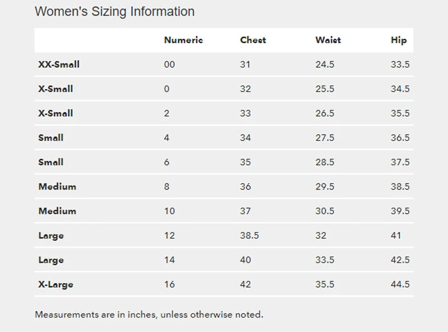Select waist measurement 35.5
Image resolution: width=448 pixels, height=332 pixels.
pyautogui.click(x=325, y=284)
